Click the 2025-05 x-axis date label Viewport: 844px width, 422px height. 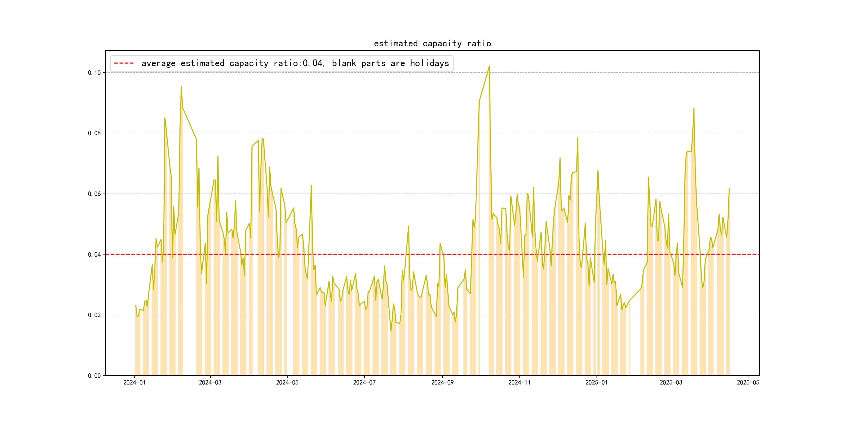click(748, 383)
